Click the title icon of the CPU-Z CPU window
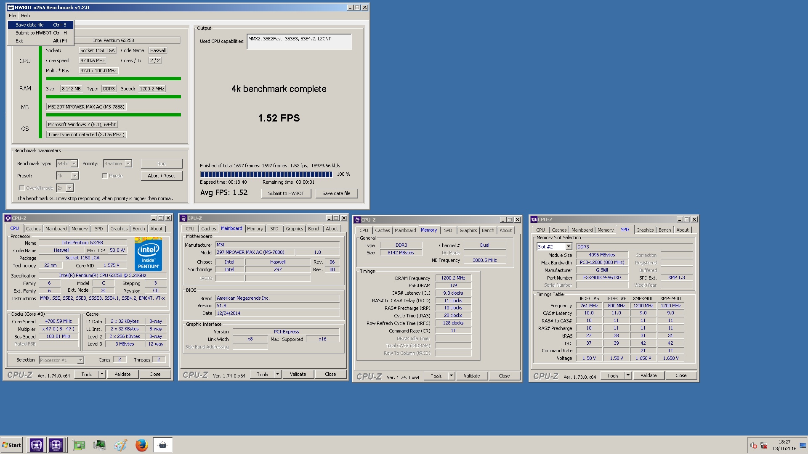The image size is (808, 454). click(x=8, y=218)
